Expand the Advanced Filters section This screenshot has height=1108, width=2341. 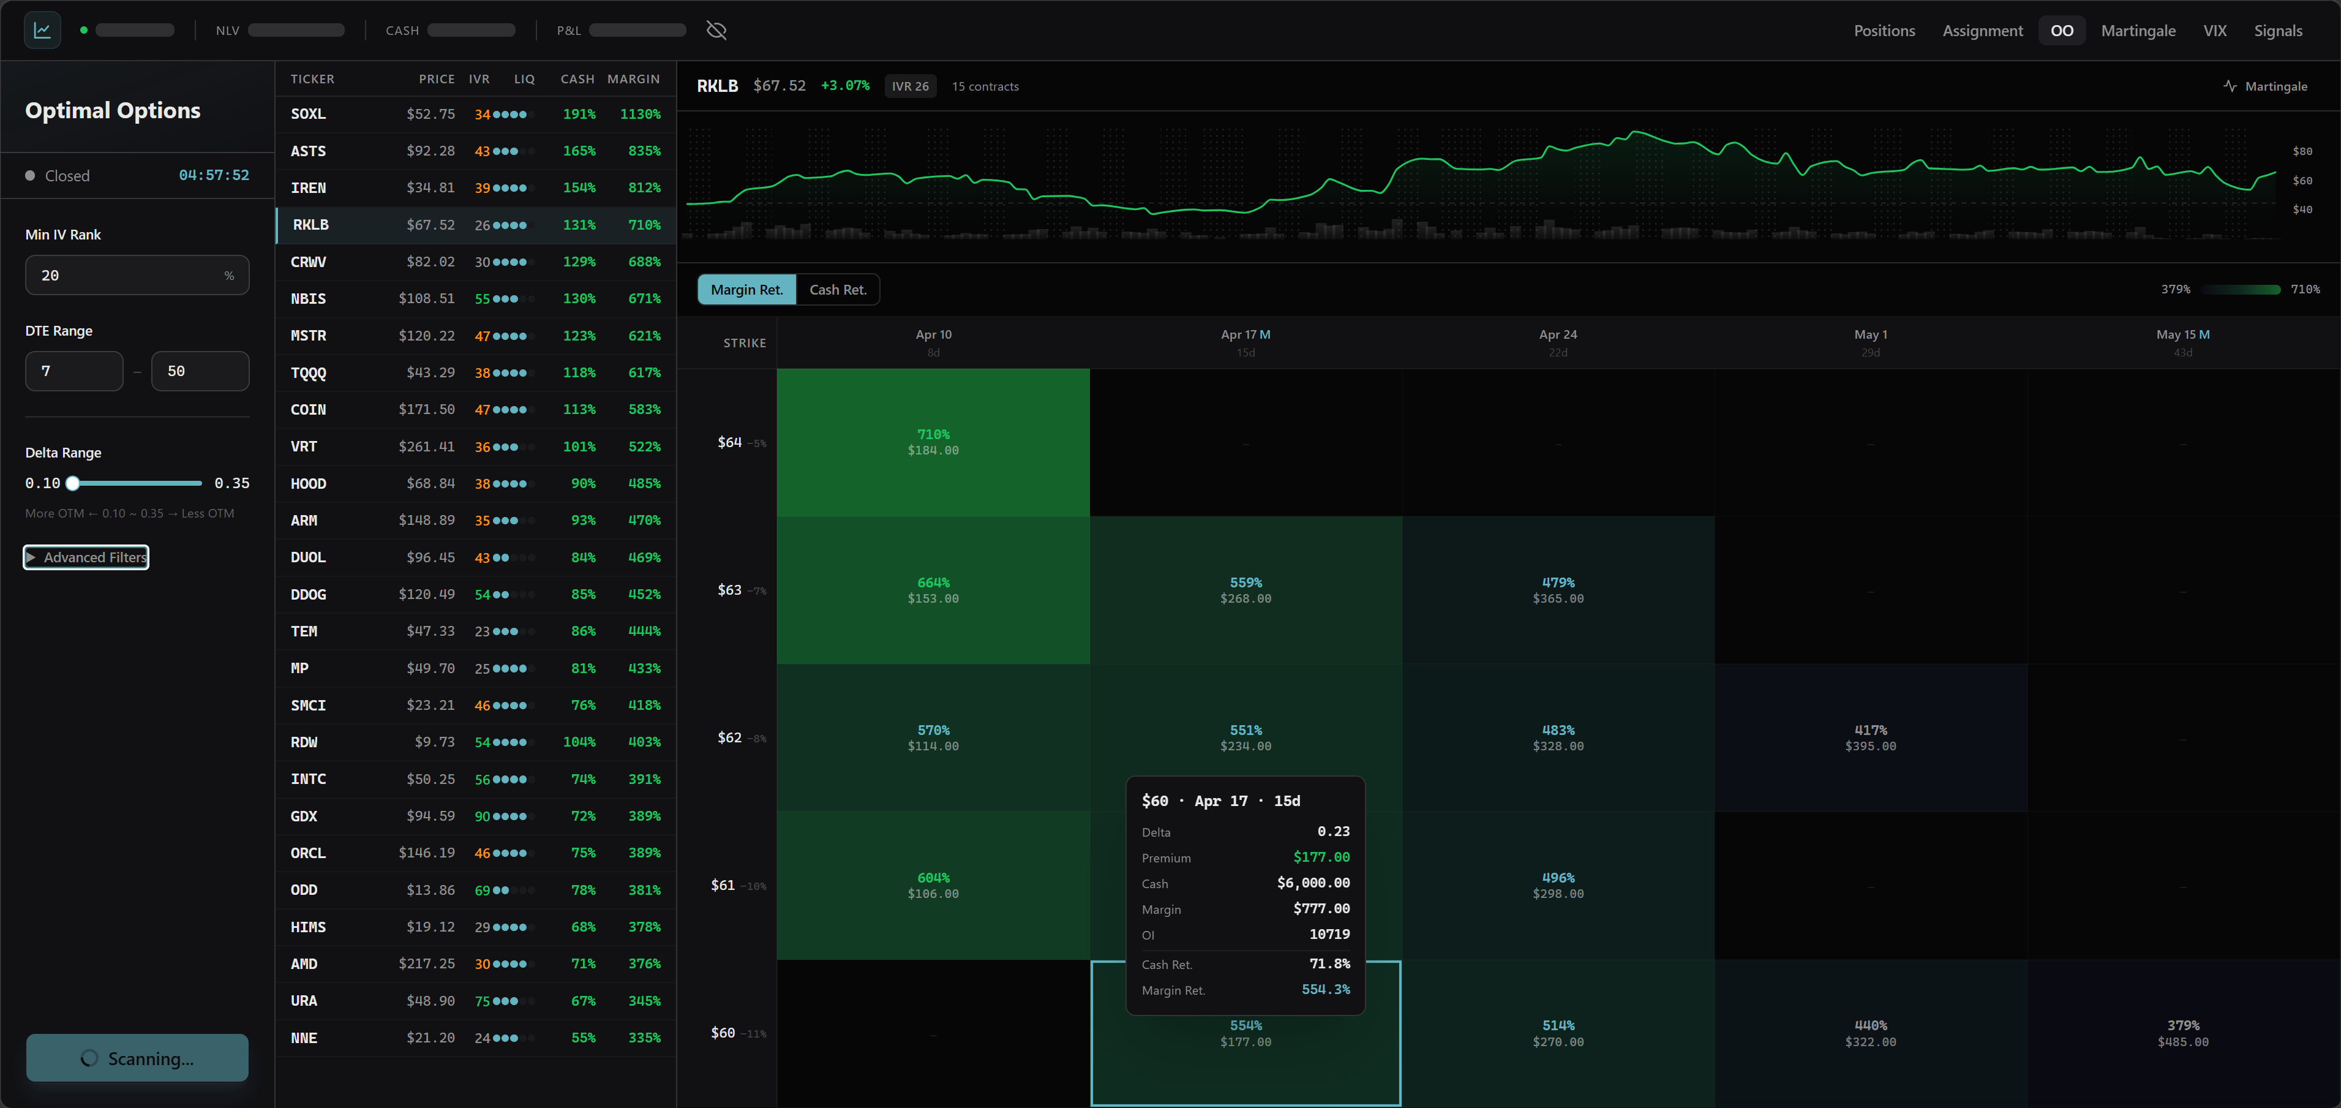tap(86, 557)
